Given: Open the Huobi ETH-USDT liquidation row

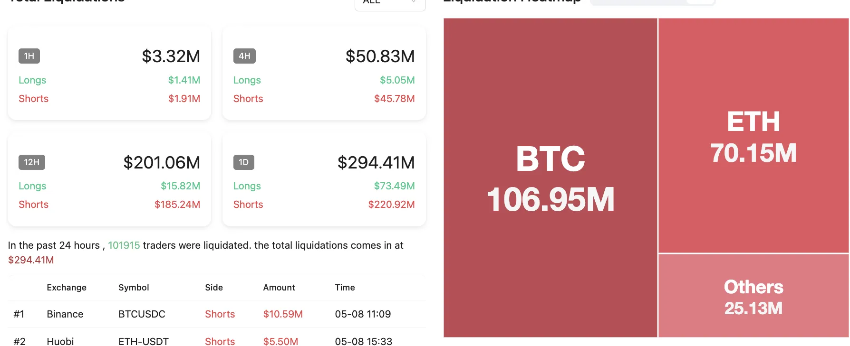Looking at the screenshot, I should [216, 341].
